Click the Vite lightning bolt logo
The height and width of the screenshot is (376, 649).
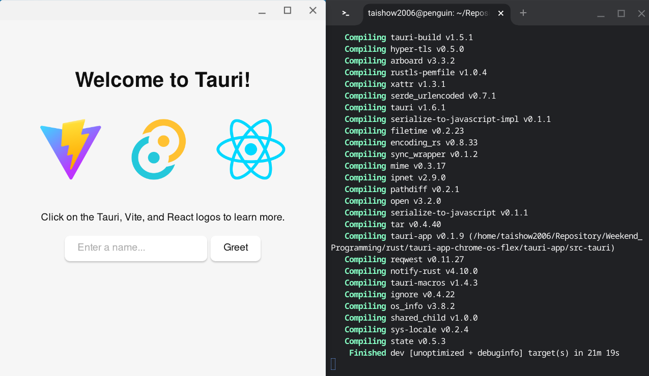coord(71,149)
